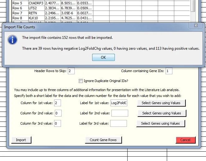Click the Column containing Gene IDs field
Screen dimensions: 206x161
(169, 71)
